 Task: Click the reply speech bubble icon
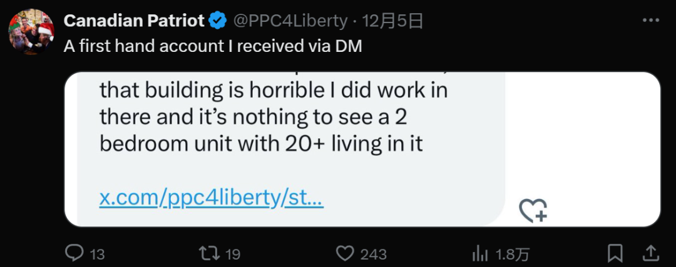[74, 253]
